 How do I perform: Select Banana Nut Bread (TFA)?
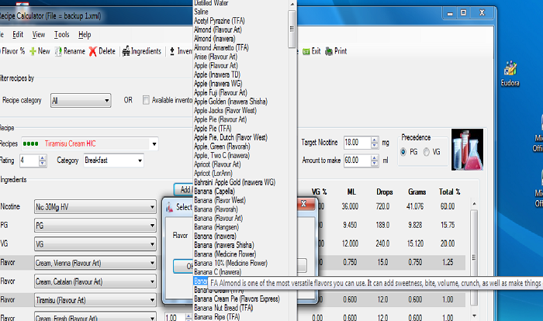click(x=223, y=308)
